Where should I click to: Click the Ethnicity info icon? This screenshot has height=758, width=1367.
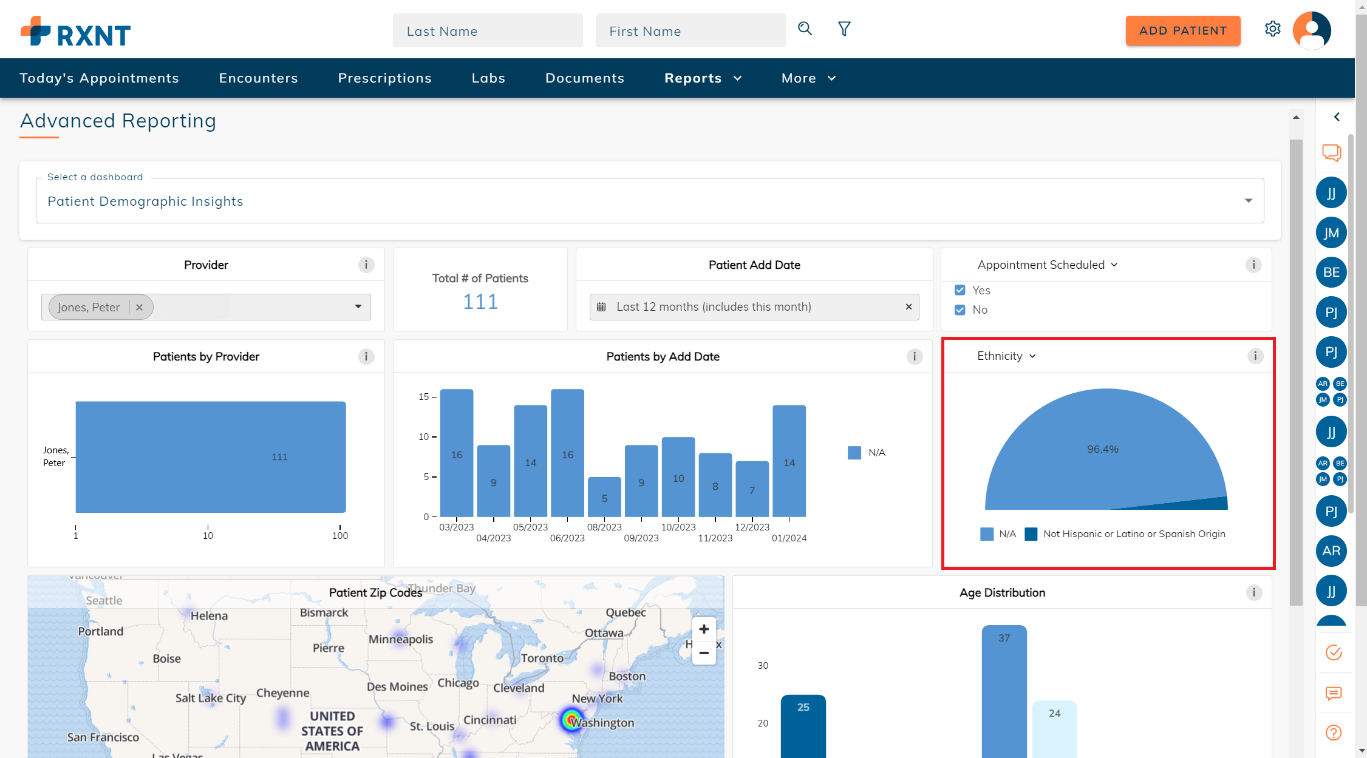point(1255,356)
